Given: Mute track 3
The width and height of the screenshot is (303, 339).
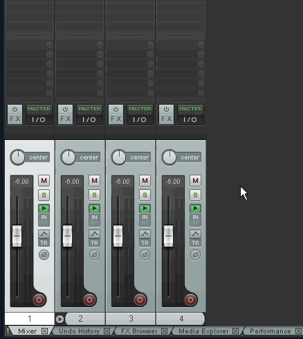Looking at the screenshot, I should point(145,180).
